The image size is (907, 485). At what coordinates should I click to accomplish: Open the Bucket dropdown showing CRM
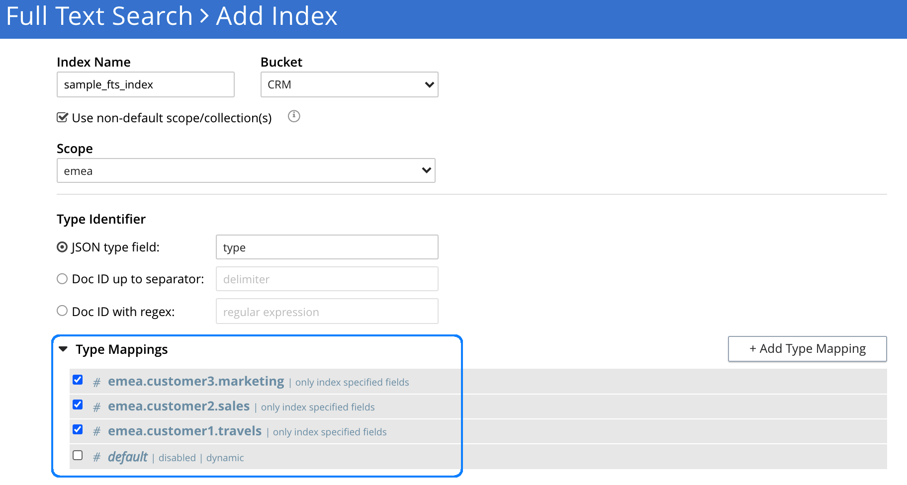[349, 84]
